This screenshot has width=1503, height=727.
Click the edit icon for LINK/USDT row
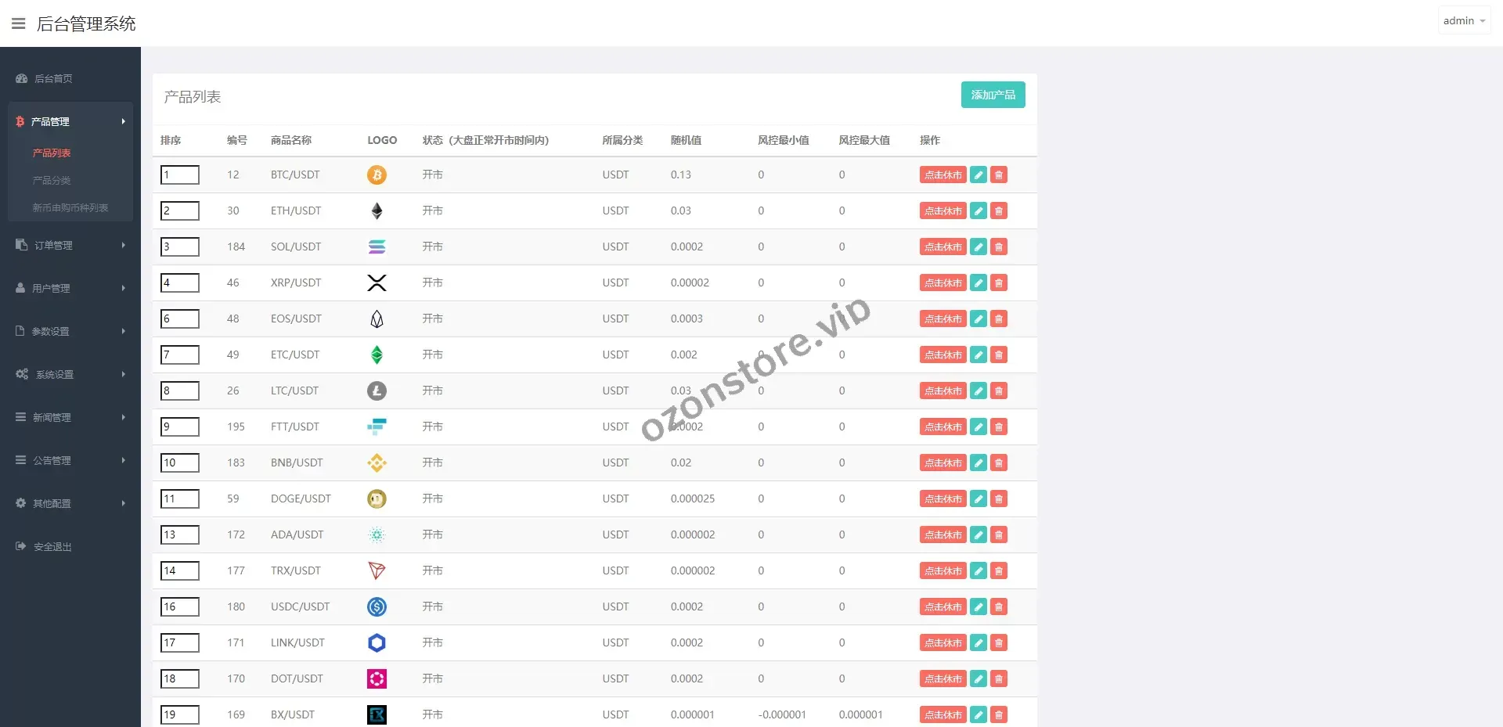coord(978,643)
